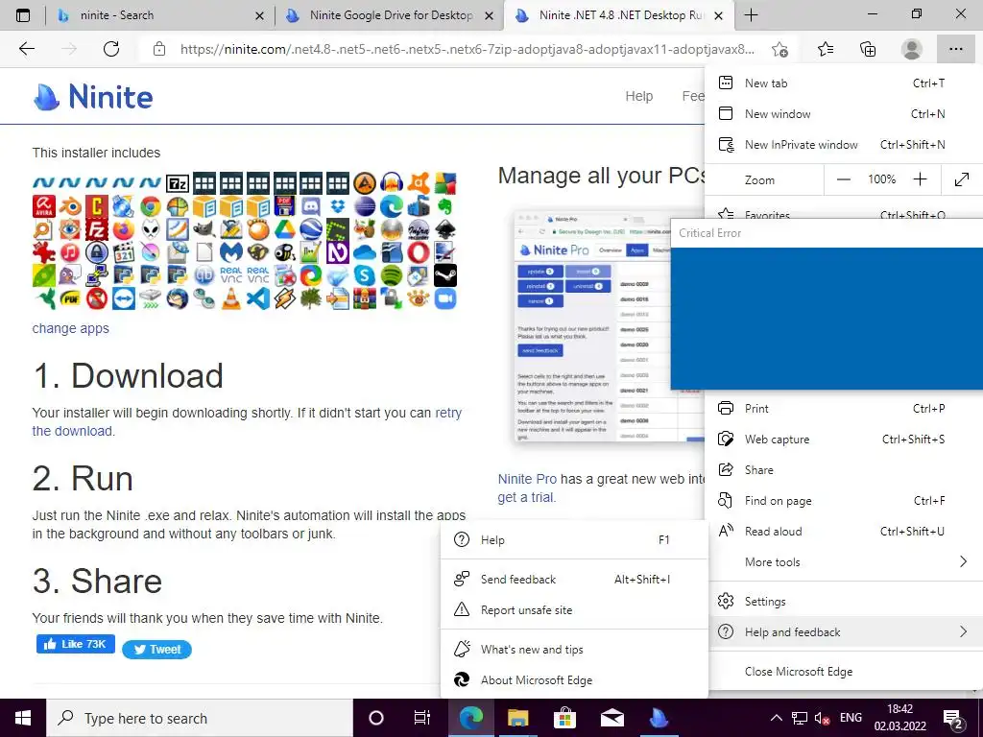983x737 pixels.
Task: Click the Inkscape icon
Action: click(445, 229)
